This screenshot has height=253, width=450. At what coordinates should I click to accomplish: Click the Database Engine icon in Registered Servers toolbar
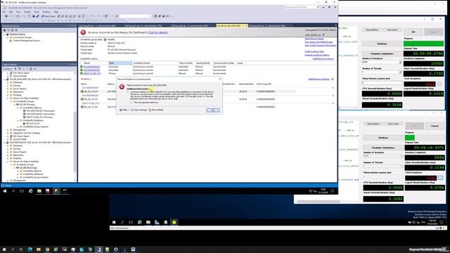[4, 30]
